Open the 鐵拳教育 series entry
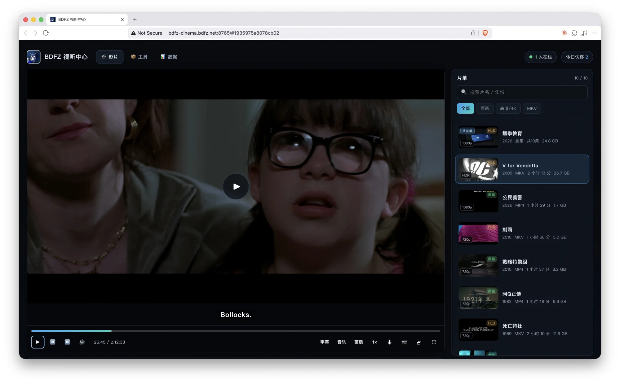Screen dimensions: 620x384 (x=522, y=137)
